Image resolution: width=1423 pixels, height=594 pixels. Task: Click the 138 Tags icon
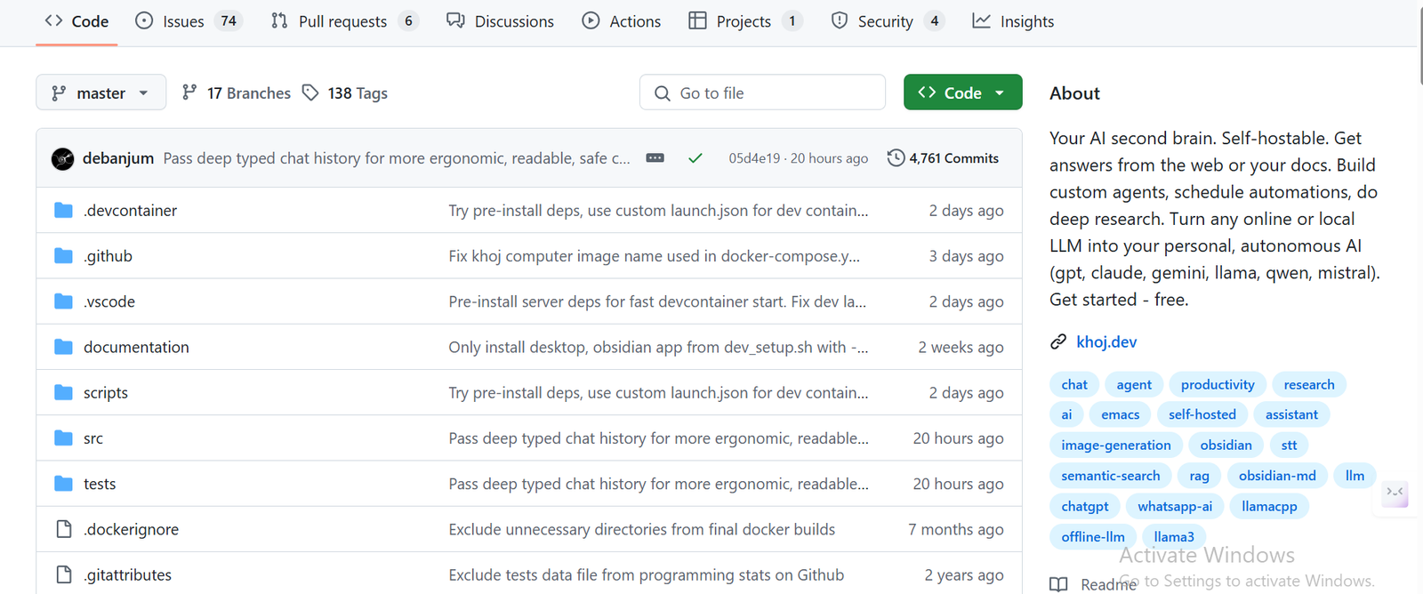310,92
